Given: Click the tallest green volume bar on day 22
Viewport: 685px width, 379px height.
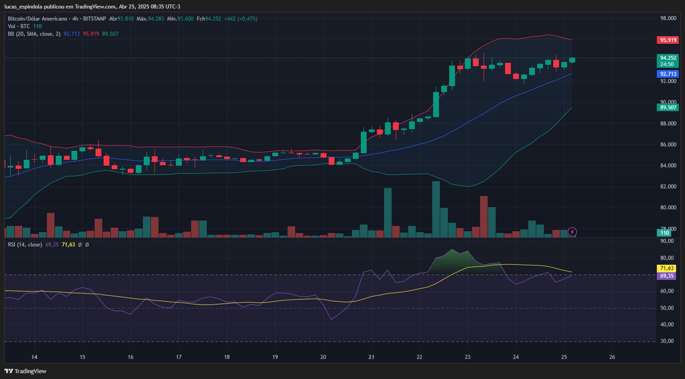Looking at the screenshot, I should point(436,209).
